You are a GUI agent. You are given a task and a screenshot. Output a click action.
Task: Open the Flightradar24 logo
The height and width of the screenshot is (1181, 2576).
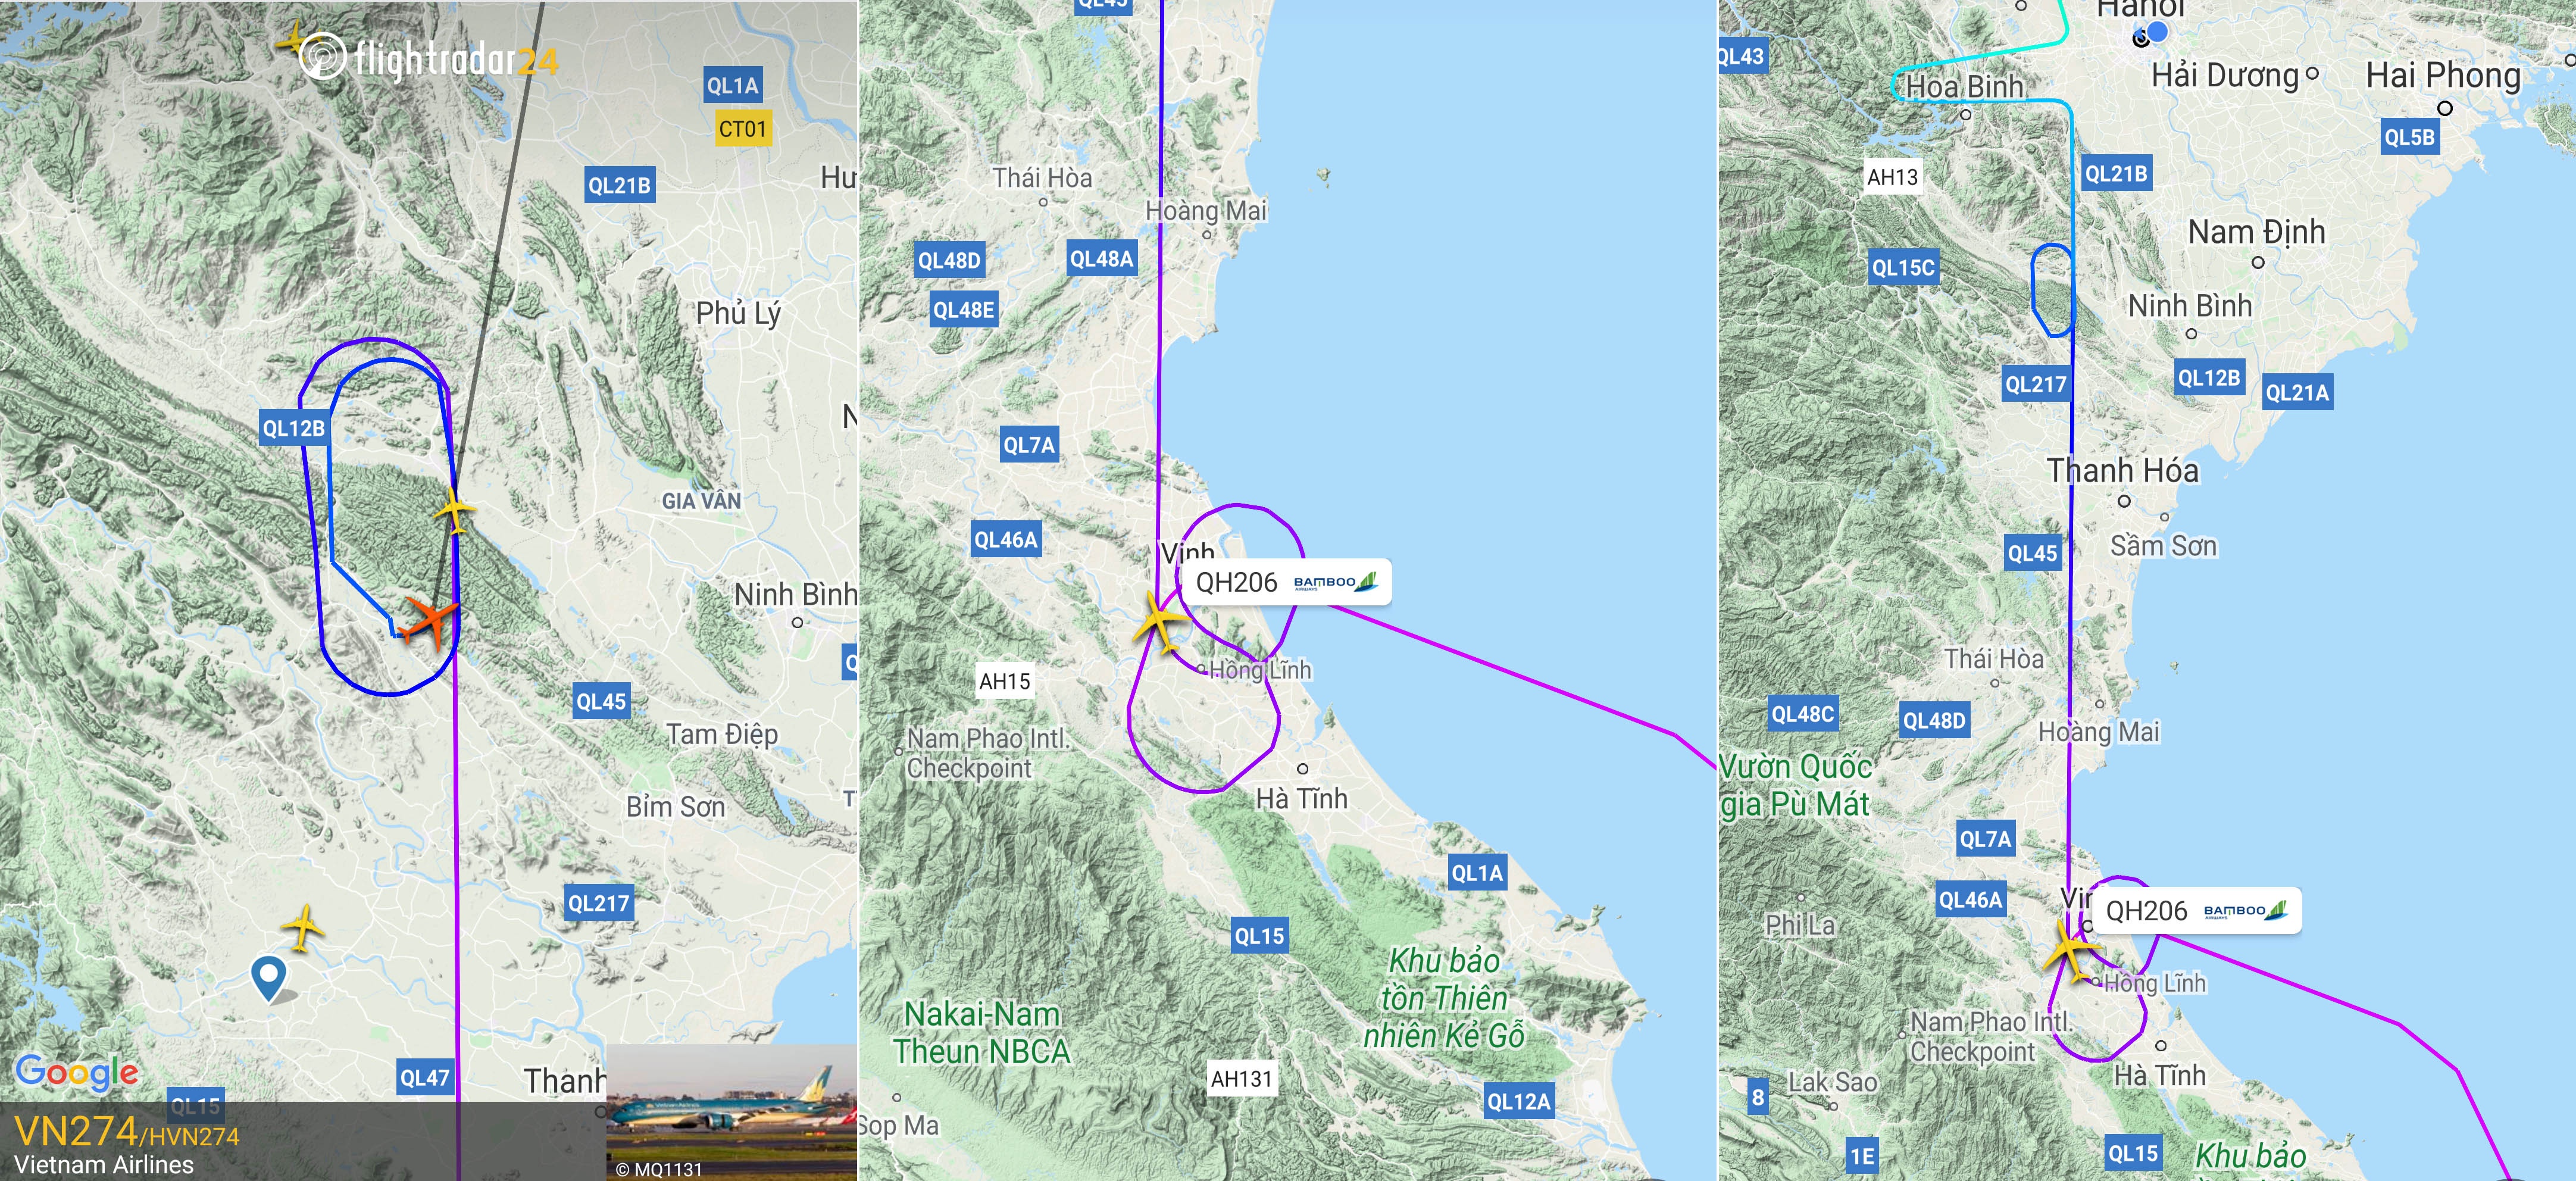pyautogui.click(x=429, y=57)
